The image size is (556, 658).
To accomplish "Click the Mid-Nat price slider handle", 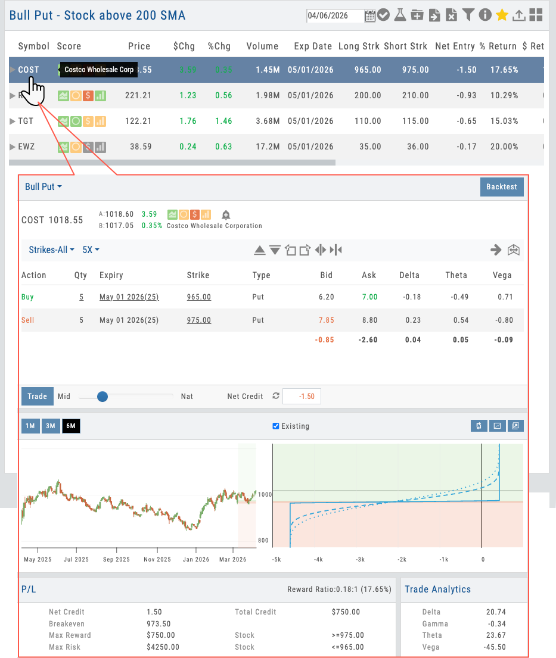I will (102, 397).
